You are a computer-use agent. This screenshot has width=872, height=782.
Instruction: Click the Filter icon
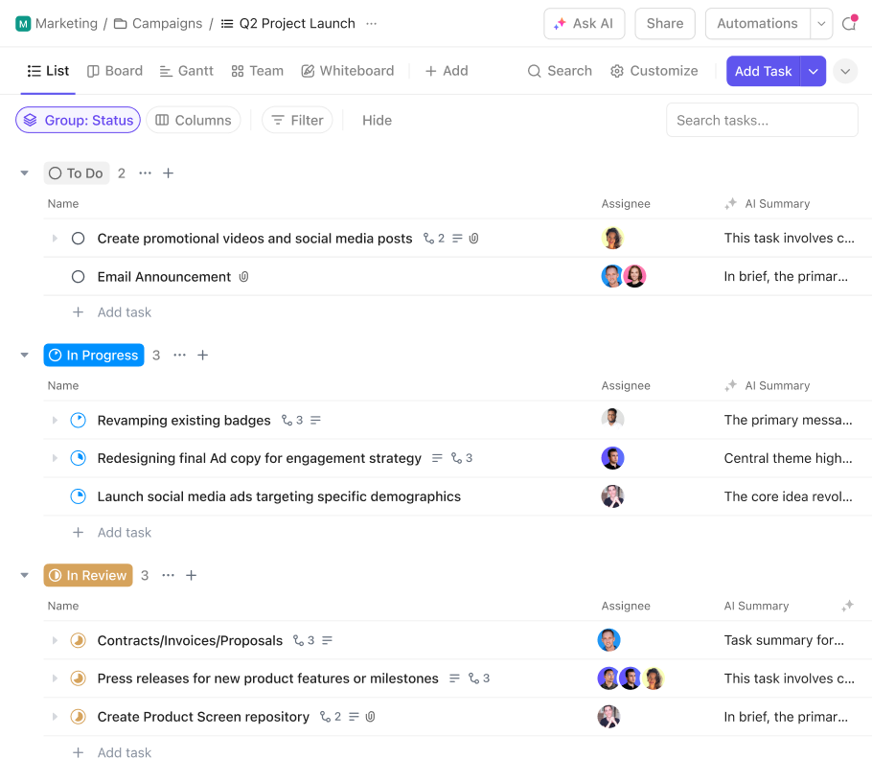pos(278,120)
